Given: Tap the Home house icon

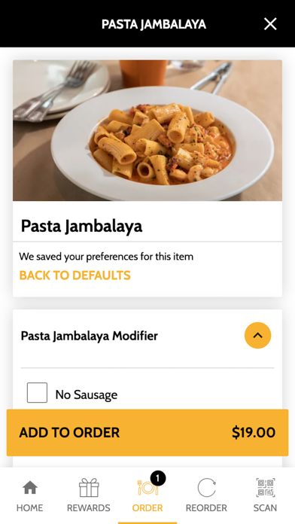Looking at the screenshot, I should click(30, 488).
